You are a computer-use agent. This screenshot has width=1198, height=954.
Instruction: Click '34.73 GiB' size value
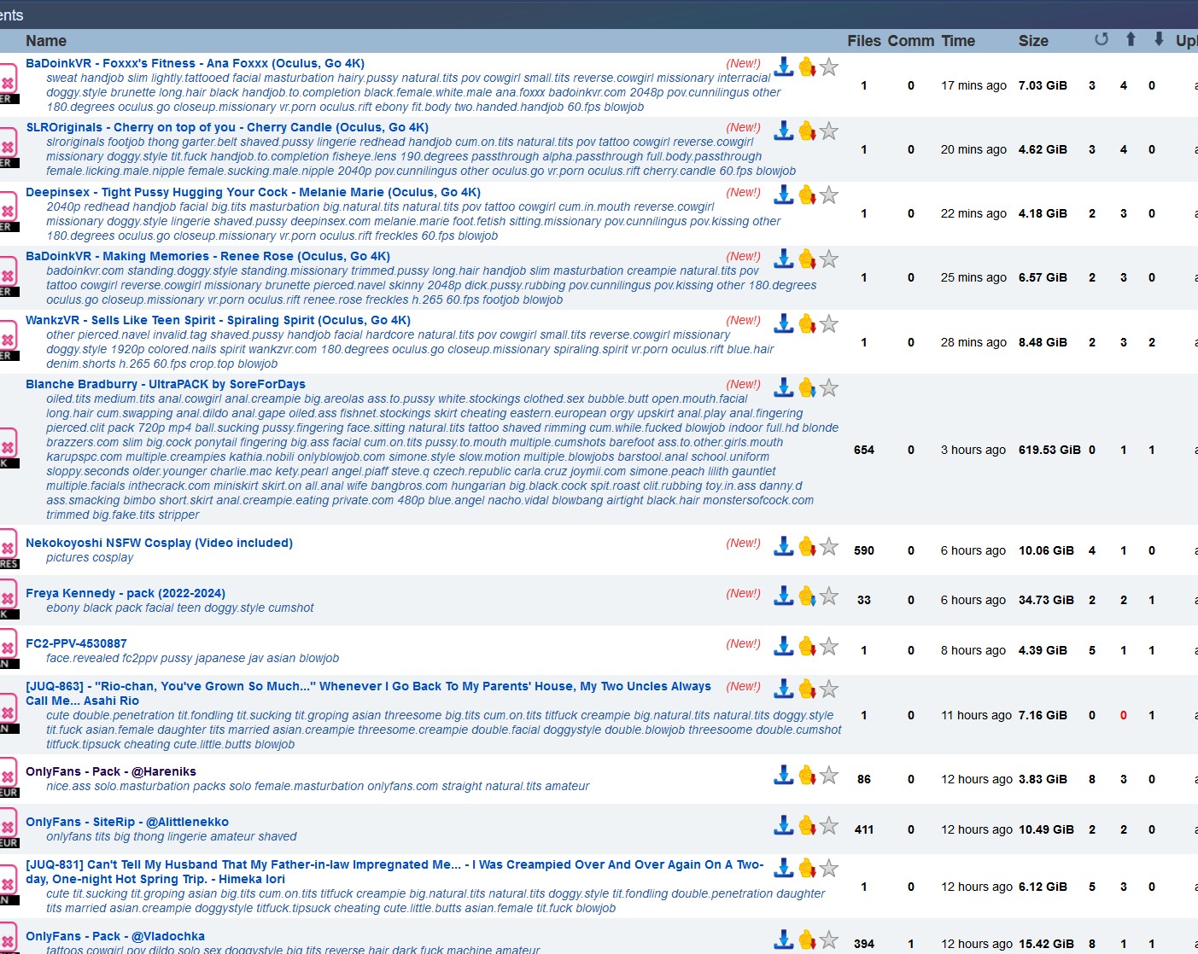[x=1046, y=600]
